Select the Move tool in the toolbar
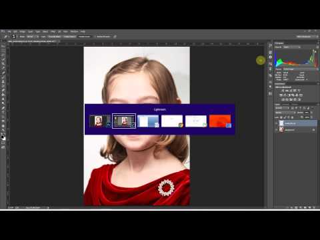The height and width of the screenshot is (240, 320). click(3, 46)
